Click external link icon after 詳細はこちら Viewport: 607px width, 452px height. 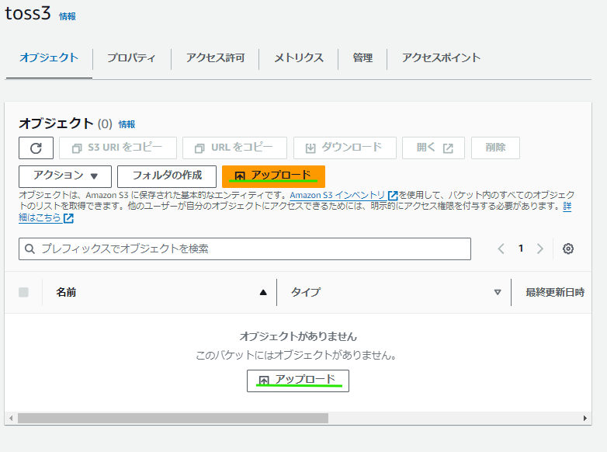click(68, 218)
